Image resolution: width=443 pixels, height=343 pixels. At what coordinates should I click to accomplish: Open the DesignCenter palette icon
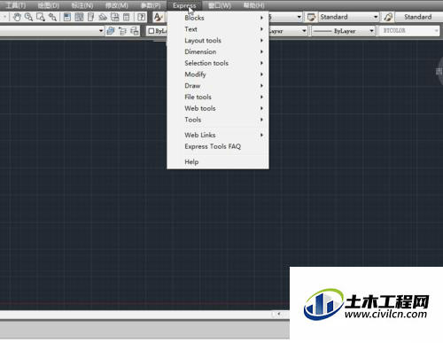point(79,17)
